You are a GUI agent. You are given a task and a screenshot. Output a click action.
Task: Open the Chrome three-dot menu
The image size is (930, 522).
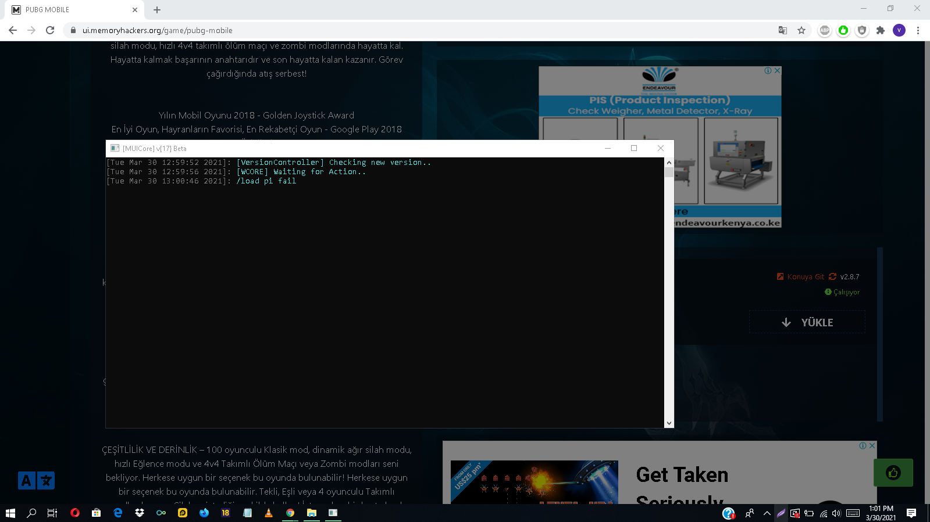918,30
